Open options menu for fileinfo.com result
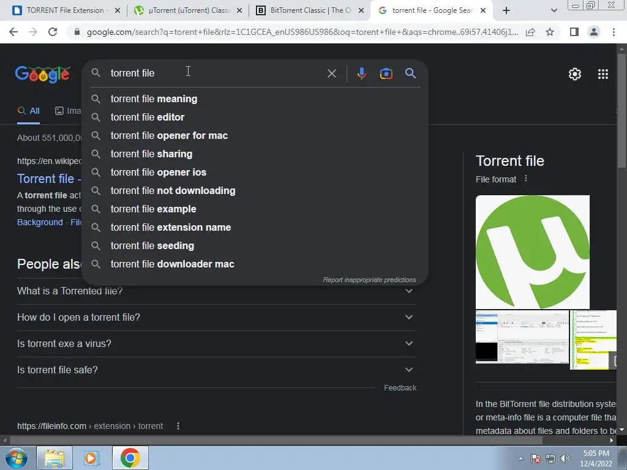This screenshot has height=470, width=627. click(178, 426)
